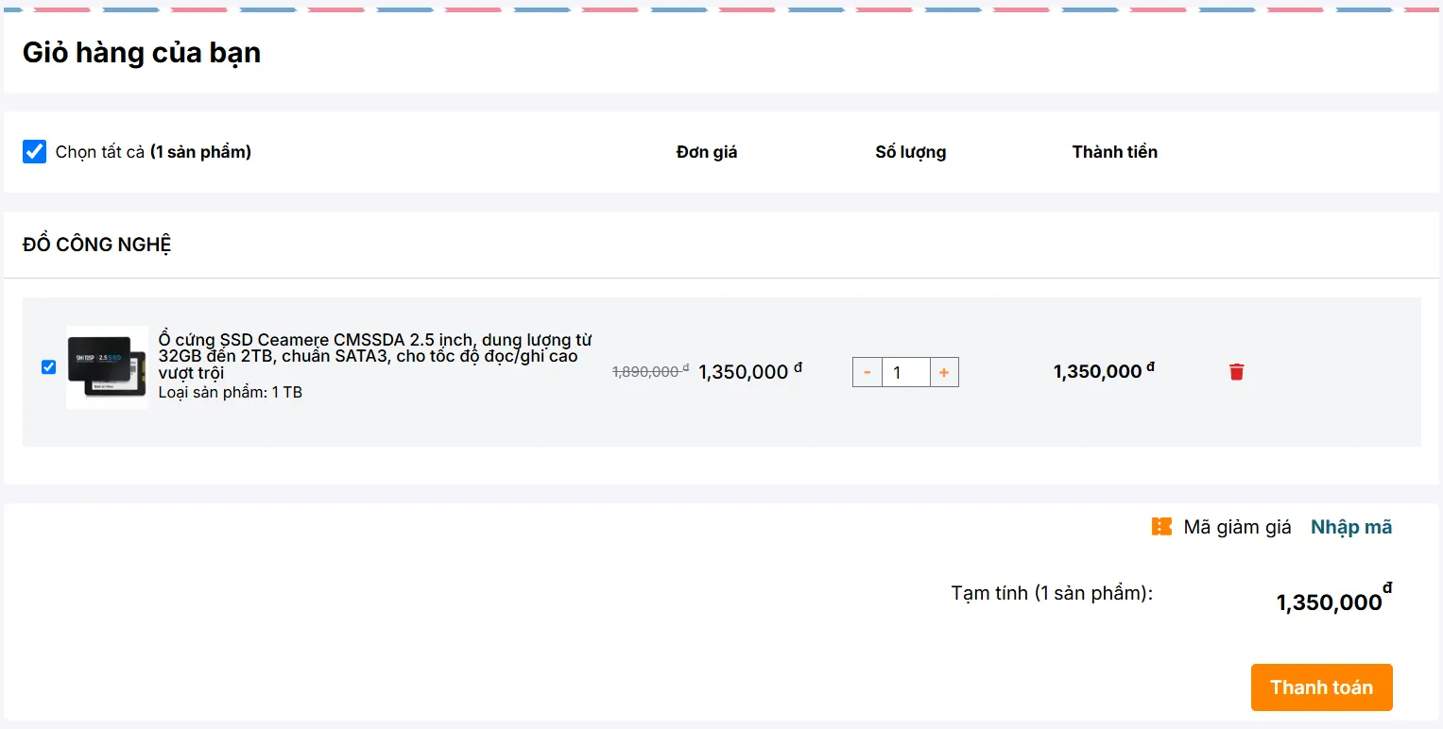This screenshot has width=1443, height=729.
Task: Click the 'Thanh toán' checkout button
Action: coord(1321,687)
